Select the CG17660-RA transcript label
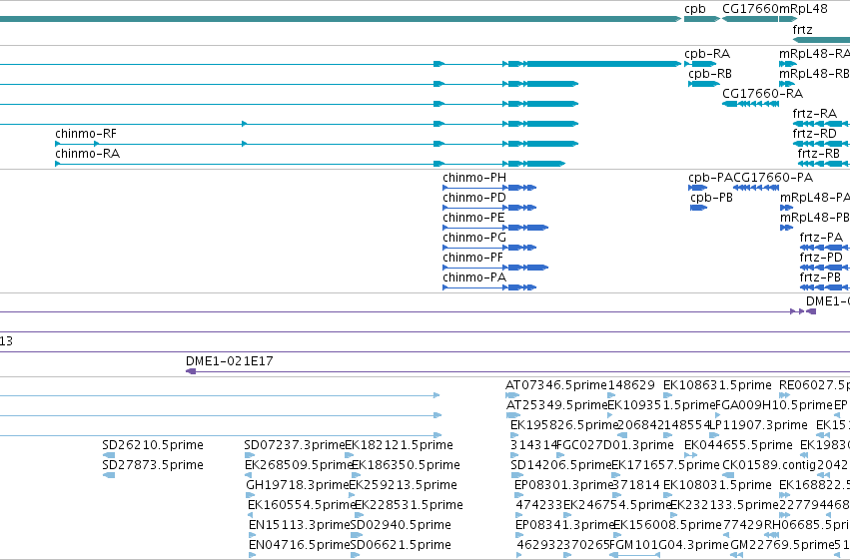Image resolution: width=850 pixels, height=560 pixels. pos(762,94)
